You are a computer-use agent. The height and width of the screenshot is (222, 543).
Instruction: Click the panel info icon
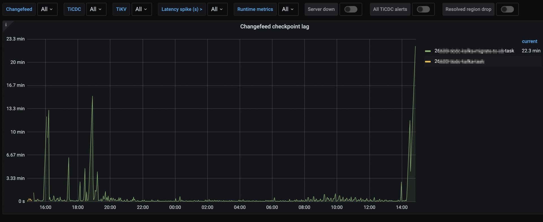click(6, 25)
